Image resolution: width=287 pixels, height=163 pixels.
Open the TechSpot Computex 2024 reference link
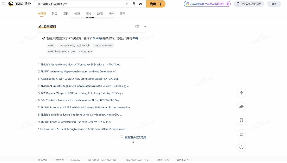pos(79,64)
